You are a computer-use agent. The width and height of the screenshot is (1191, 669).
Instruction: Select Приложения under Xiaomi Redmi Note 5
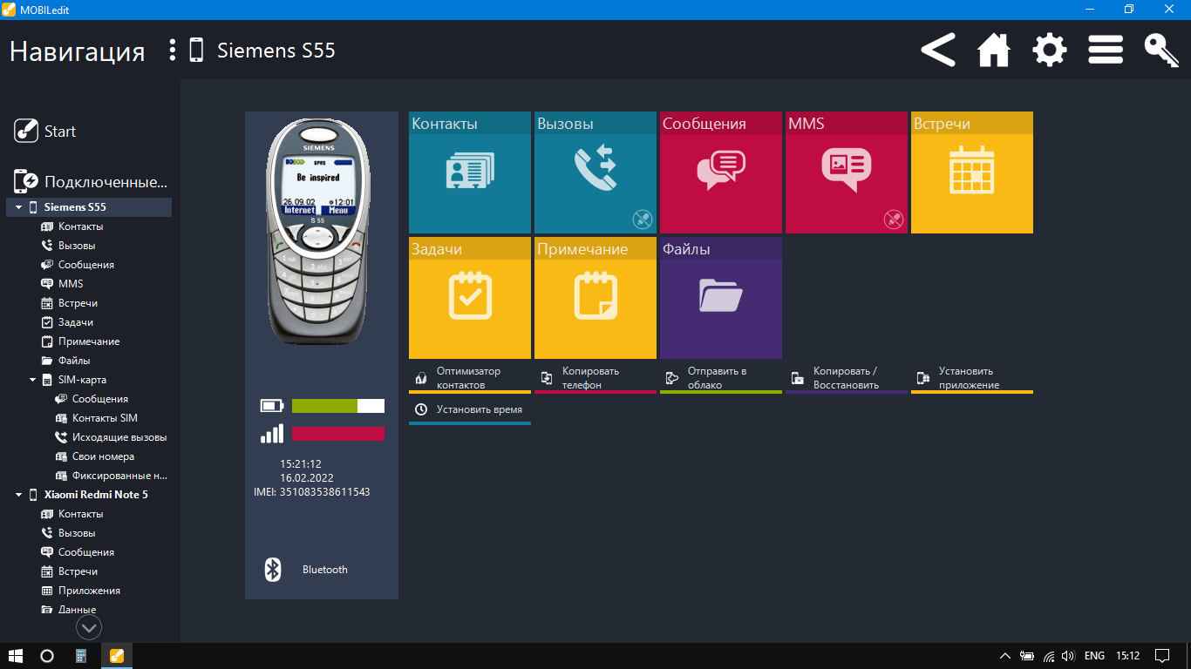coord(80,591)
